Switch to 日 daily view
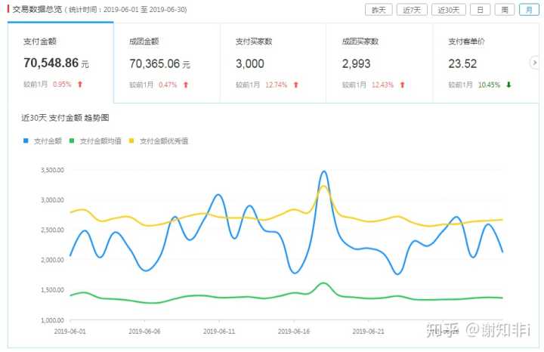544x352 pixels. (x=480, y=10)
